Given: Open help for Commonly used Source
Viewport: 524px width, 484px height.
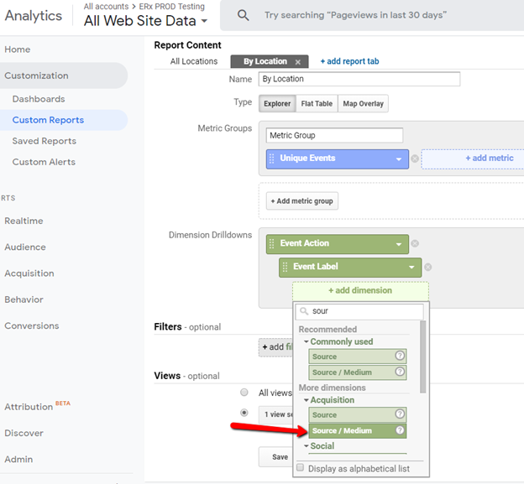Looking at the screenshot, I should (x=400, y=356).
